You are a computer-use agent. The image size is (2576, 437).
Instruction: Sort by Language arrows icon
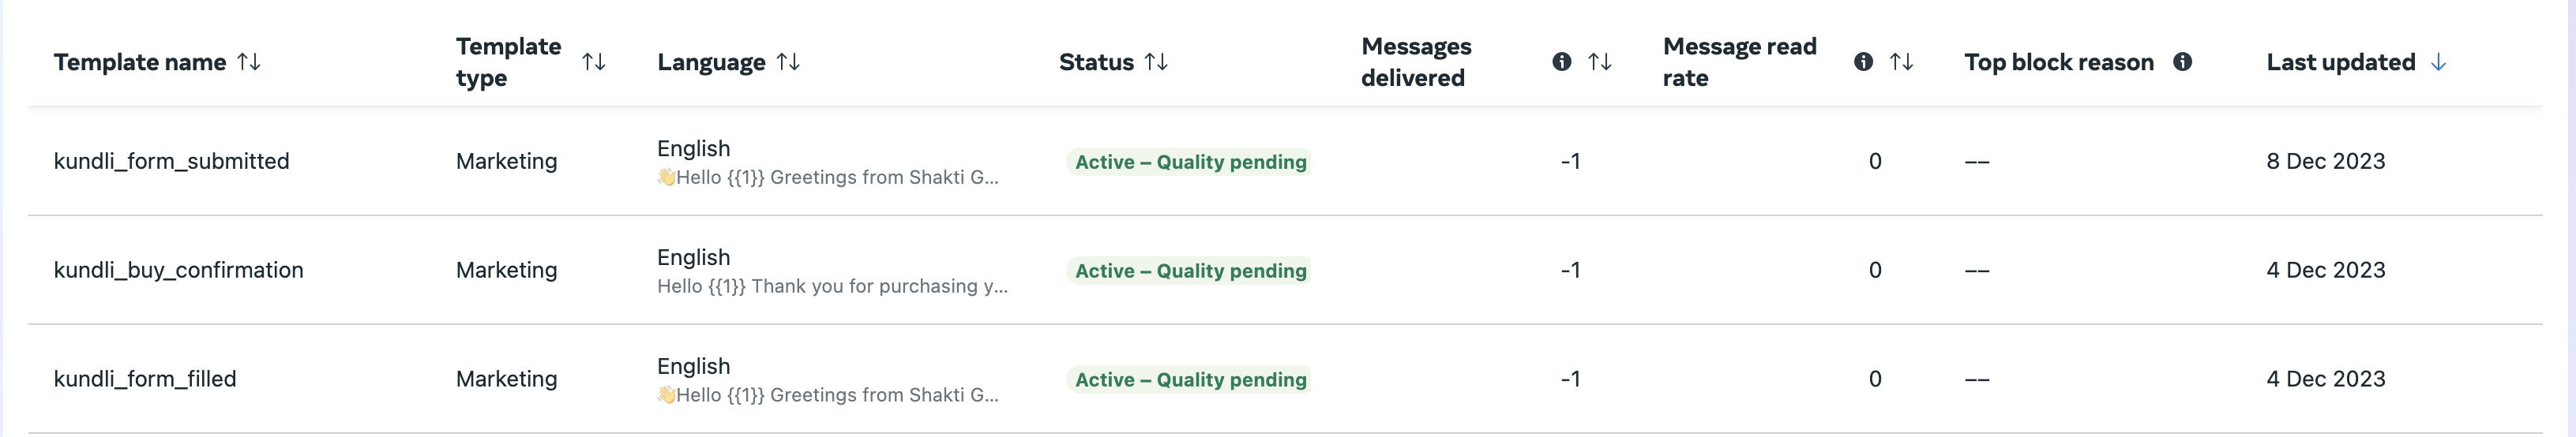788,62
